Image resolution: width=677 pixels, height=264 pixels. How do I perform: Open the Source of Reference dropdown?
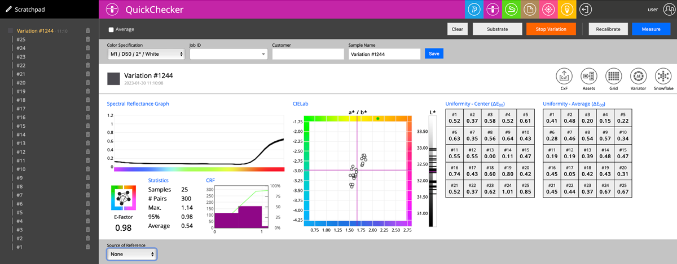pyautogui.click(x=131, y=254)
